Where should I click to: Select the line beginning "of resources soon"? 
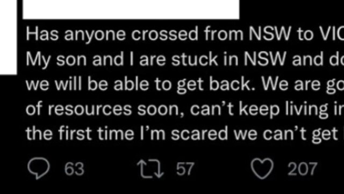click(x=185, y=109)
